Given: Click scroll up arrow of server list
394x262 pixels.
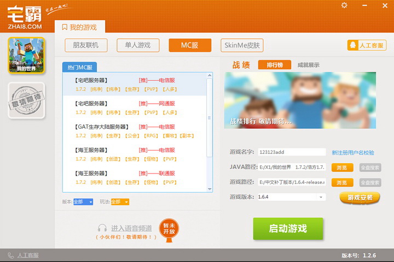Looking at the screenshot, I should click(210, 75).
